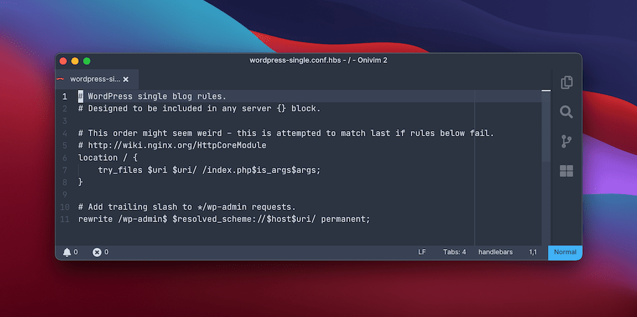The height and width of the screenshot is (317, 637).
Task: Close the wordpress-si... tab
Action: click(125, 79)
